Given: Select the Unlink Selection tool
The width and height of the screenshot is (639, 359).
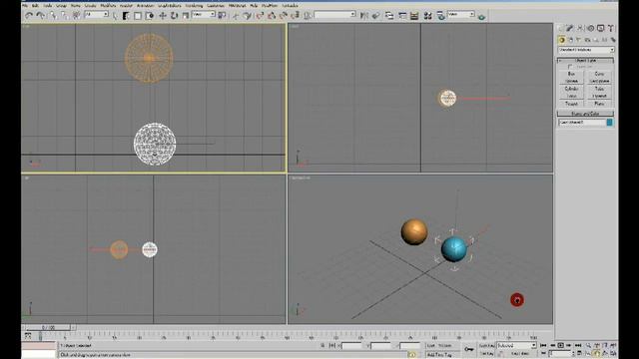Looking at the screenshot, I should point(64,16).
